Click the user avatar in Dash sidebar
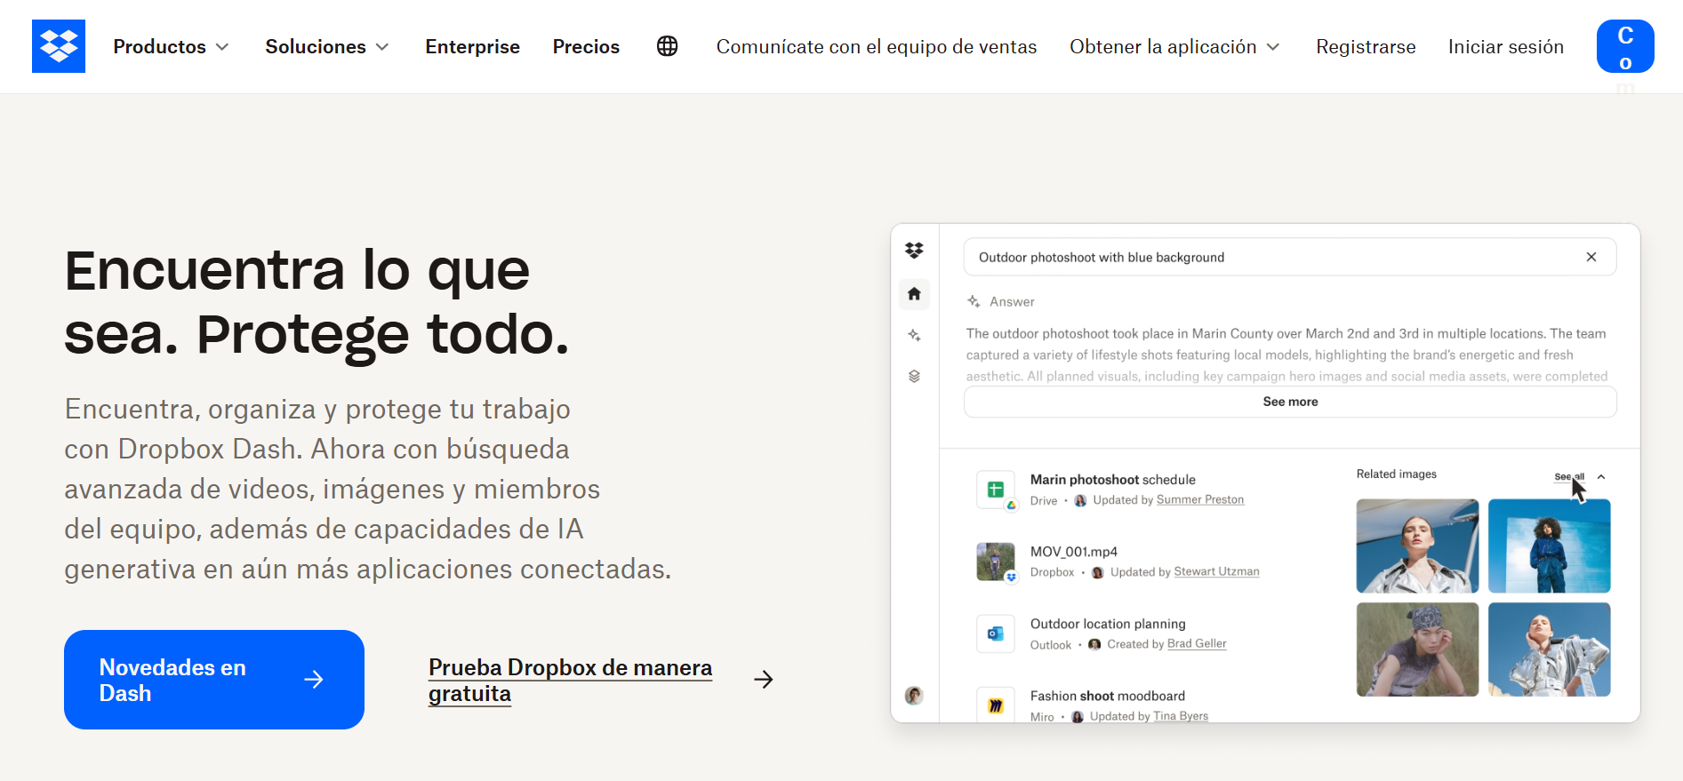The height and width of the screenshot is (781, 1683). coord(914,696)
